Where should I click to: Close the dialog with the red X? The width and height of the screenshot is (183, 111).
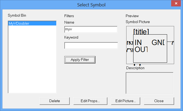click(176, 4)
